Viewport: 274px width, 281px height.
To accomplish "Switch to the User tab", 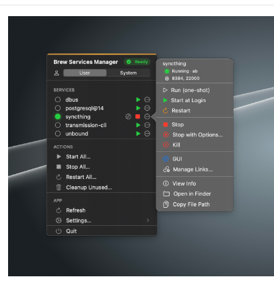I will (x=85, y=73).
